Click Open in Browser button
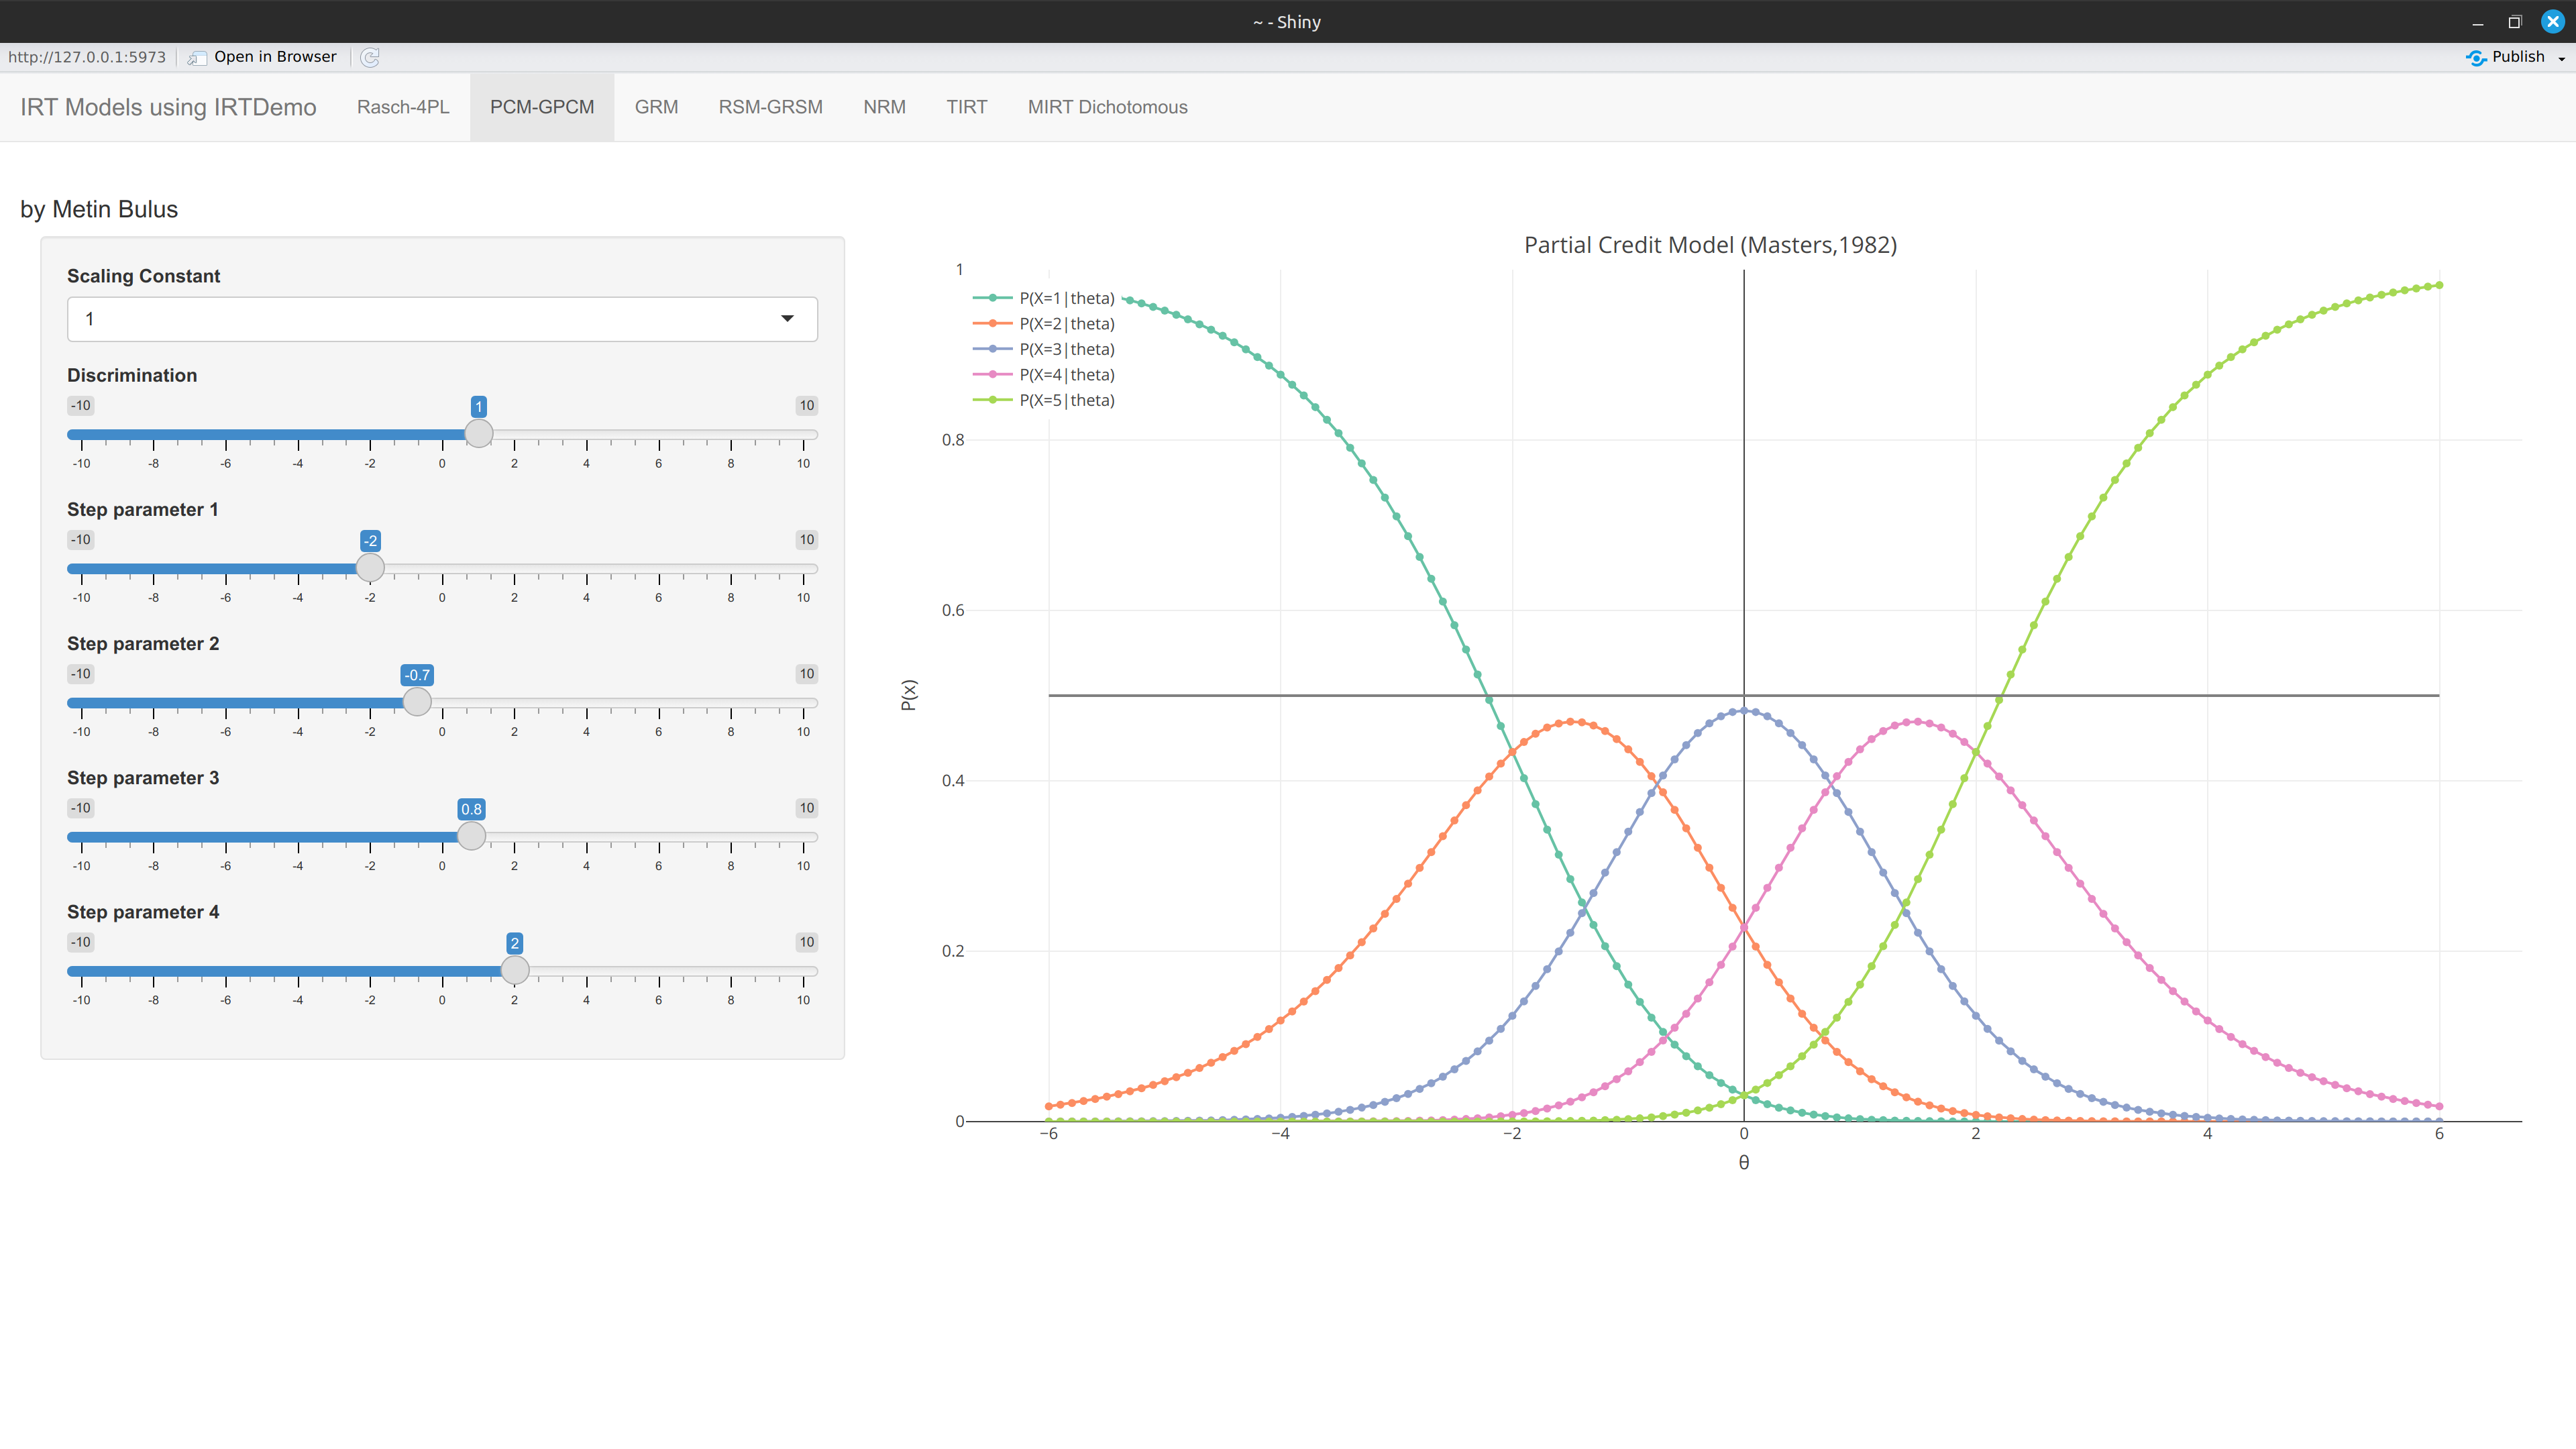The height and width of the screenshot is (1449, 2576). point(263,57)
